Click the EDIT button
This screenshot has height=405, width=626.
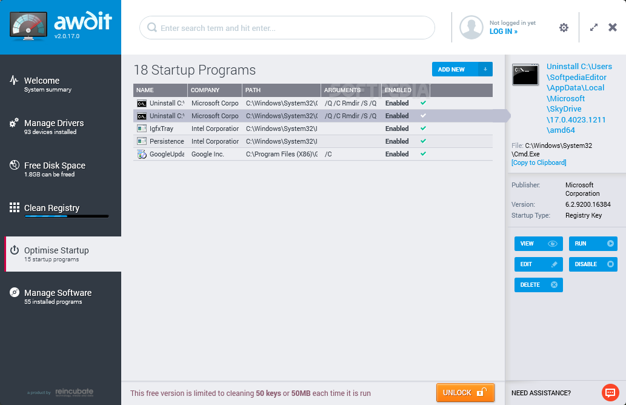pos(539,264)
